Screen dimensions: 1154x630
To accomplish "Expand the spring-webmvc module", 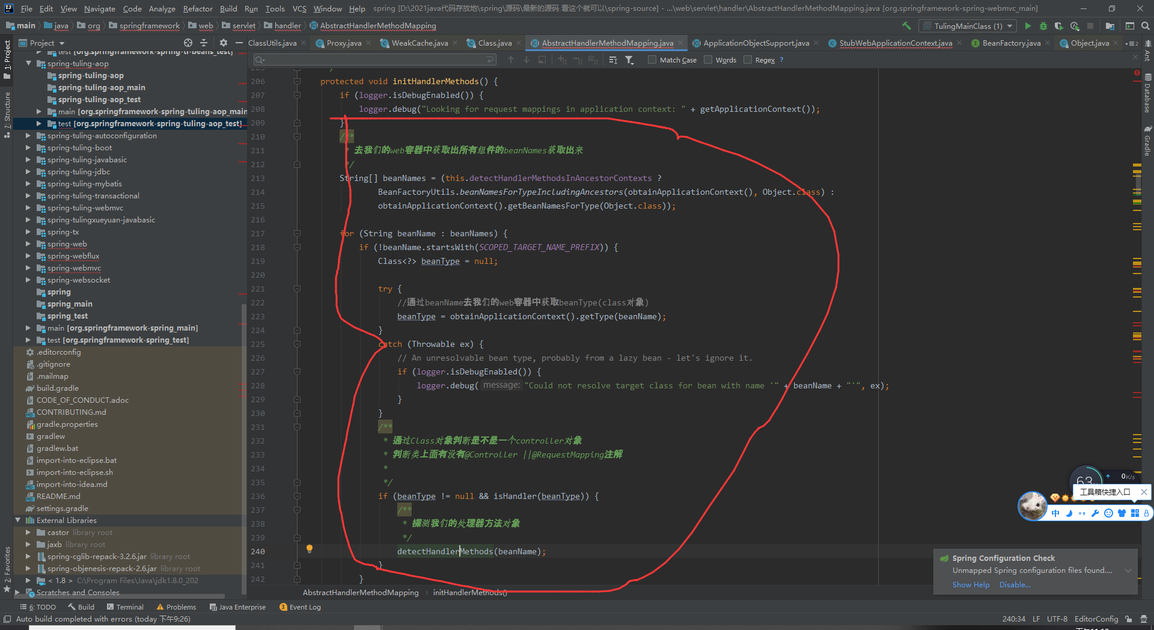I will (28, 268).
